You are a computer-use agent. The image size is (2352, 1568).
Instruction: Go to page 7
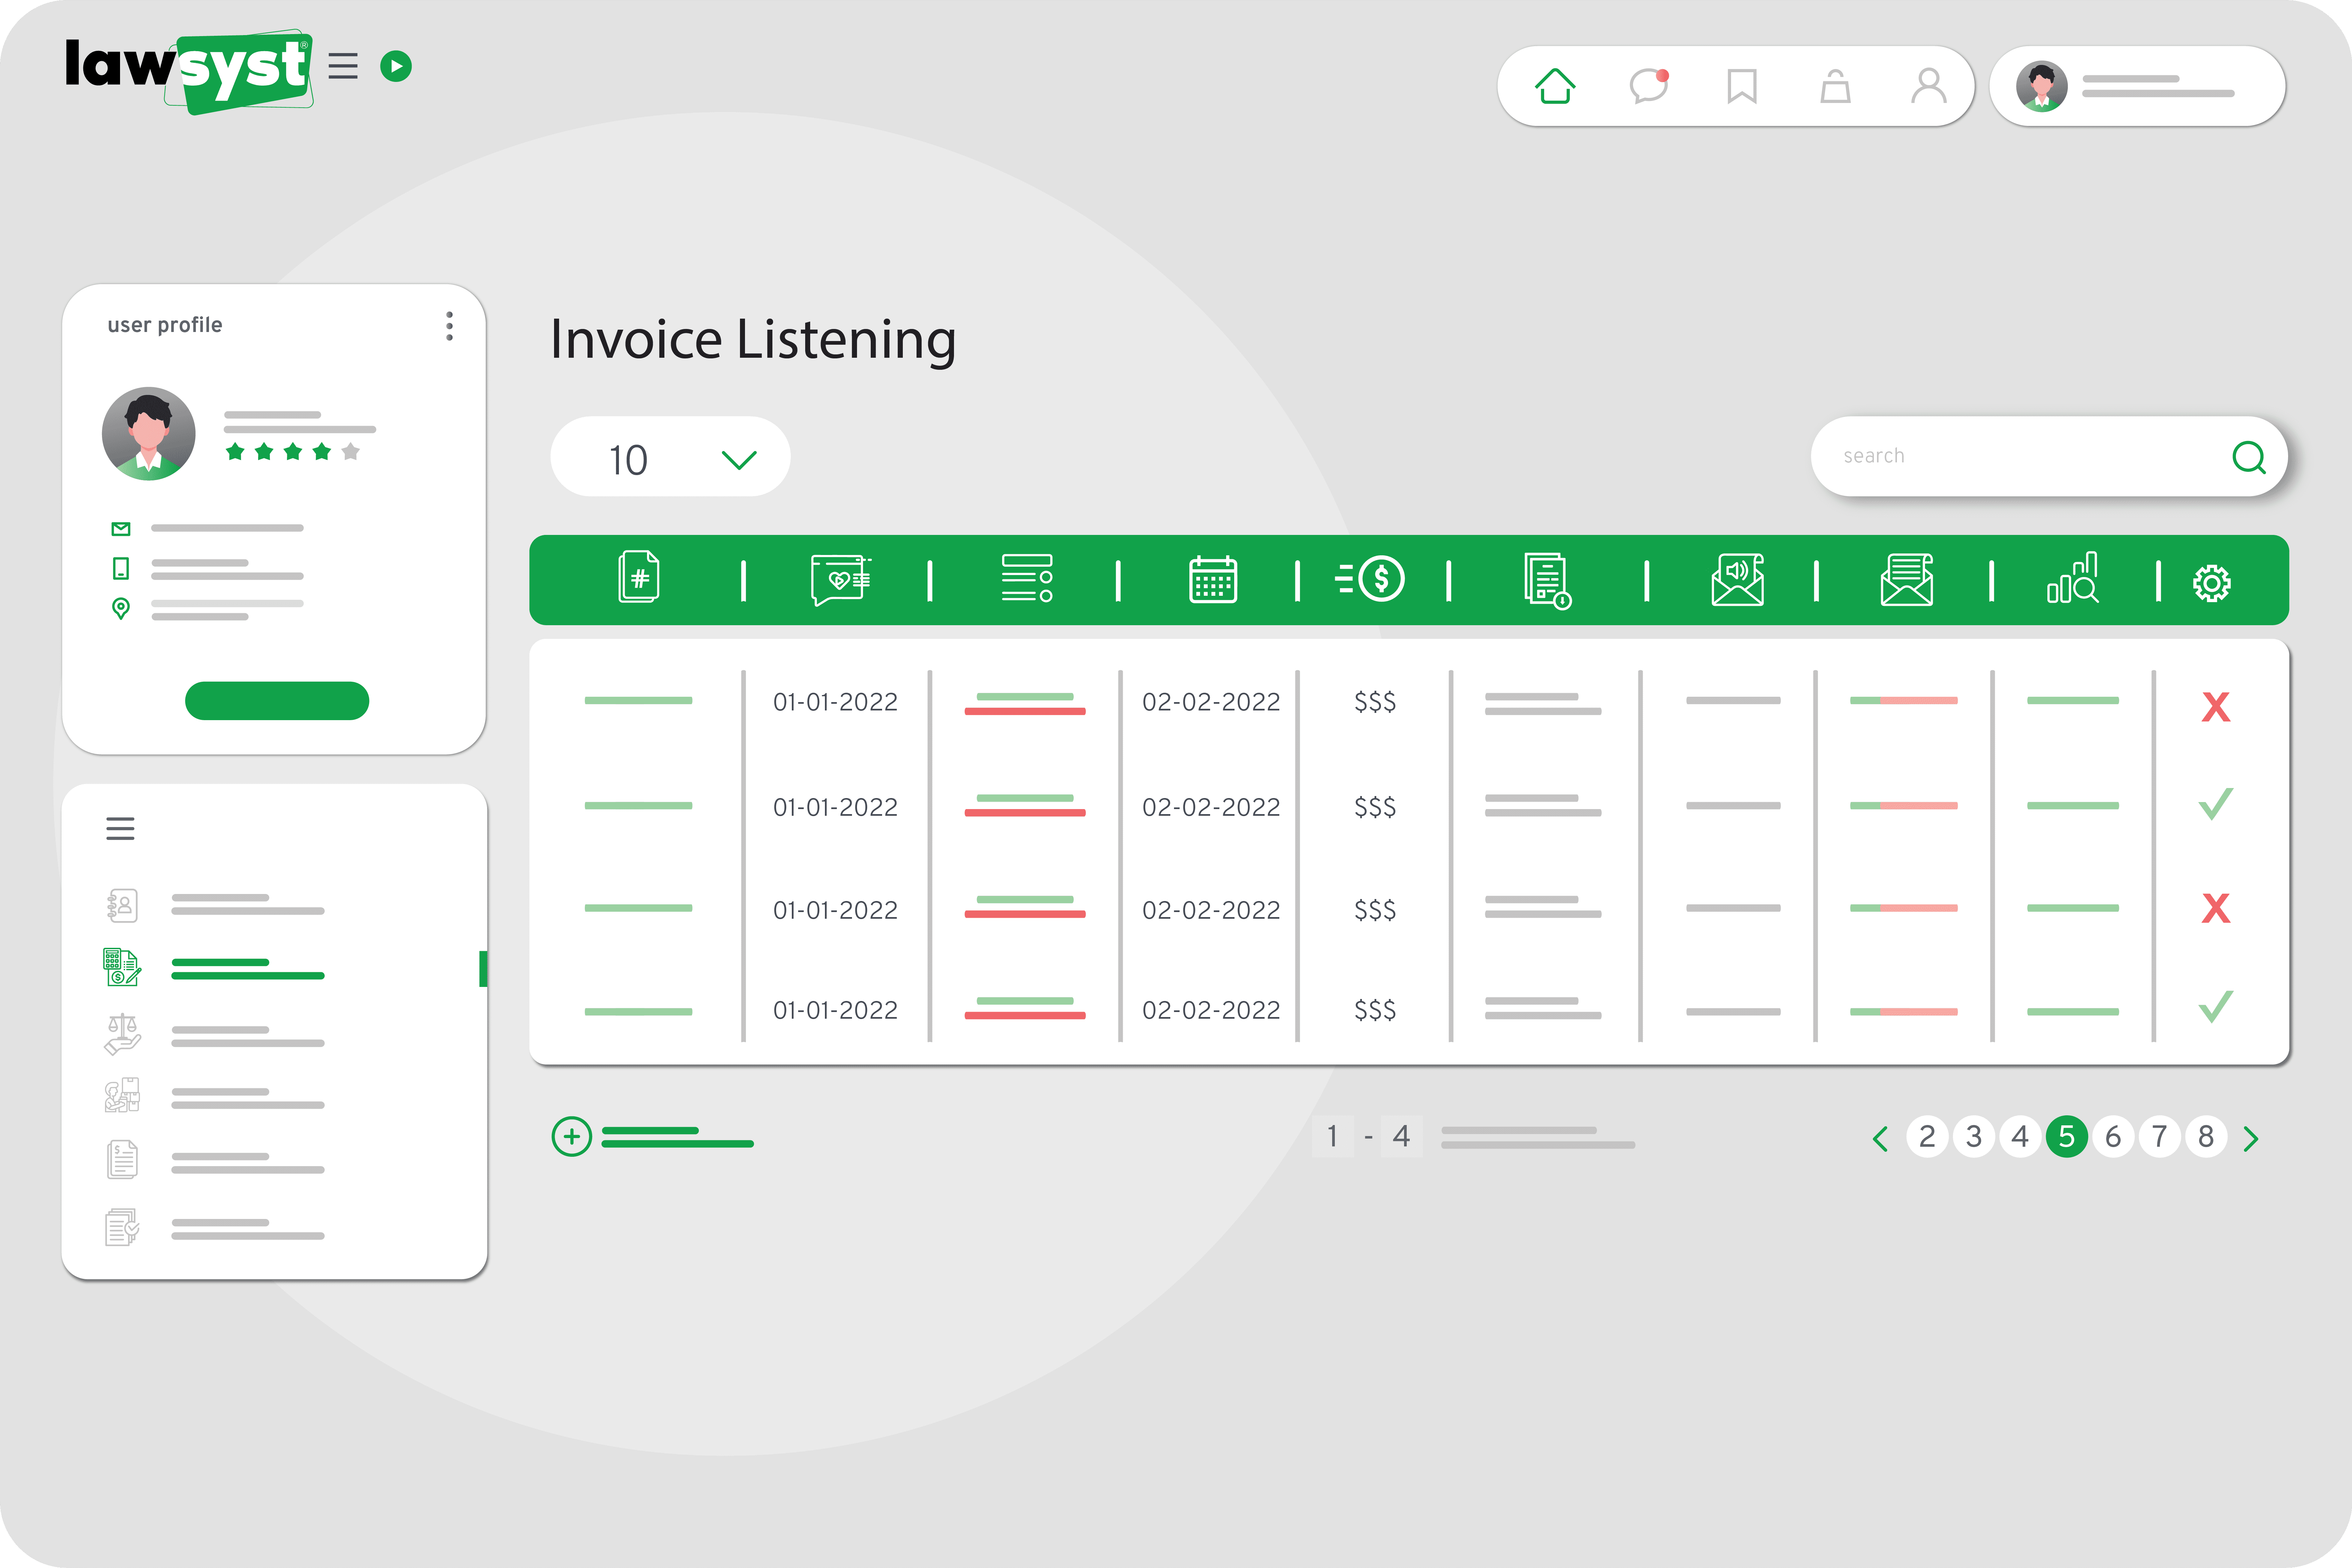2160,1137
